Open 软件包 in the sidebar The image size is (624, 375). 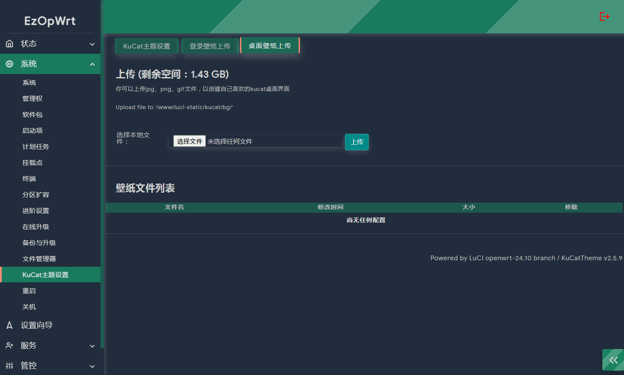tap(32, 115)
